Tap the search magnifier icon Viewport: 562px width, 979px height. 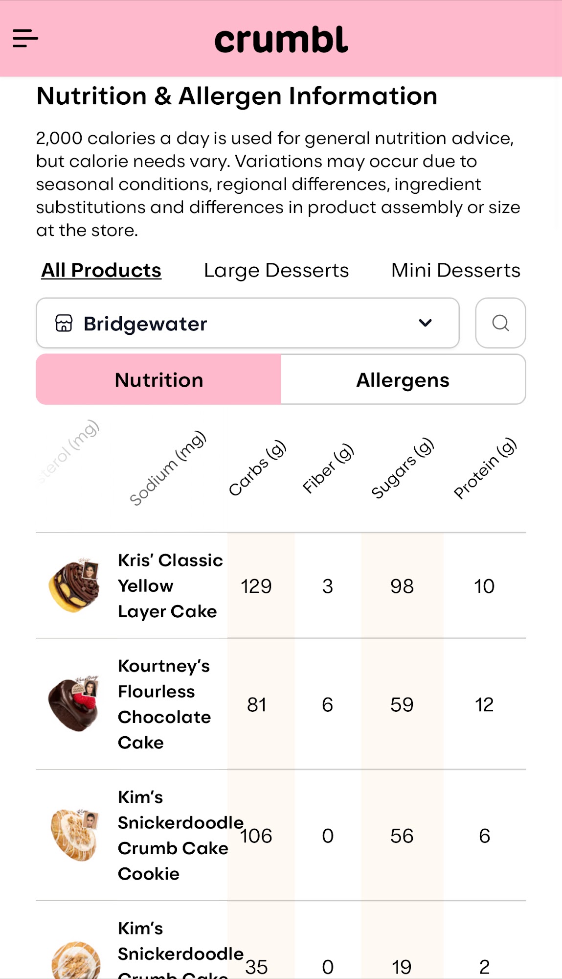tap(500, 323)
